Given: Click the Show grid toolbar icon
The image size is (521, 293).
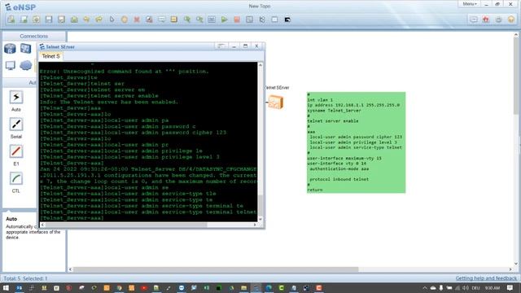Looking at the screenshot, I should [x=274, y=20].
